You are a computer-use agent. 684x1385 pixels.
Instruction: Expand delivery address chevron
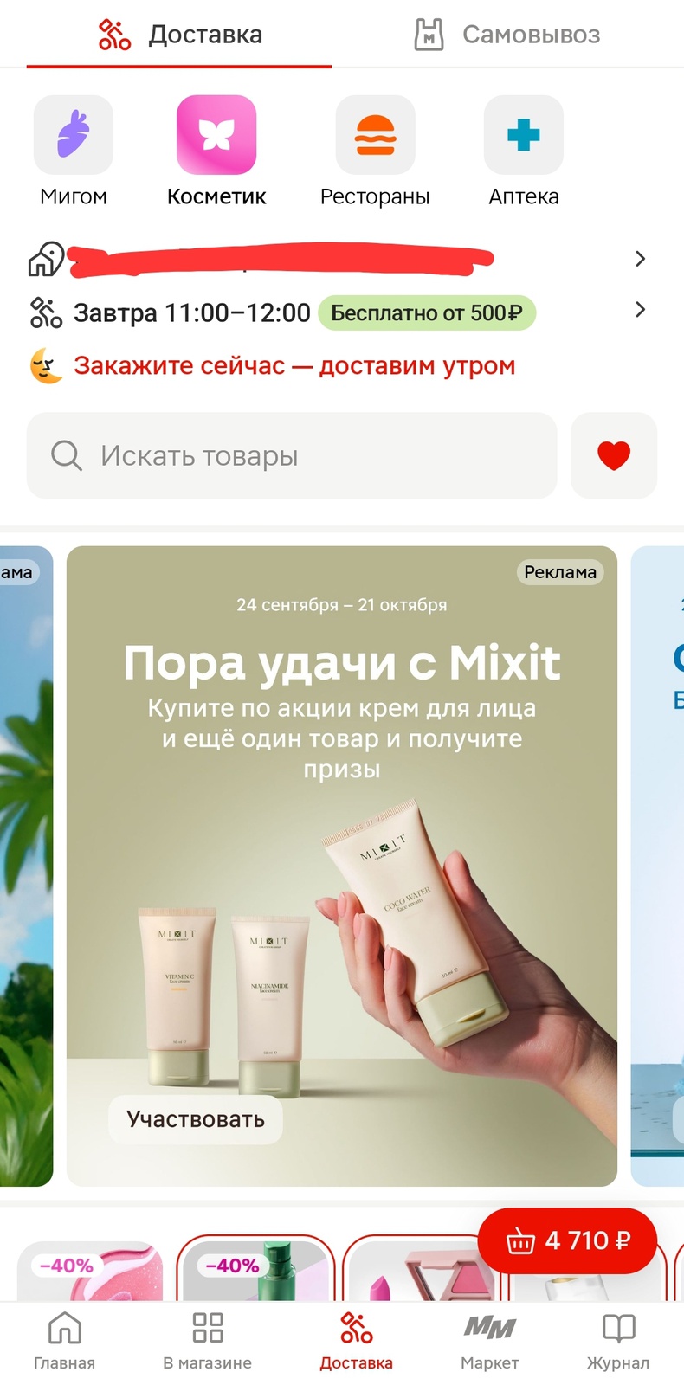pyautogui.click(x=640, y=259)
